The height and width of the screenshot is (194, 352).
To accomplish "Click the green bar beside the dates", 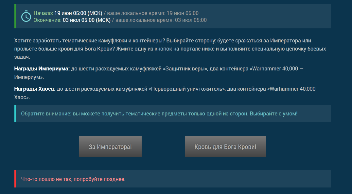I will [15, 16].
